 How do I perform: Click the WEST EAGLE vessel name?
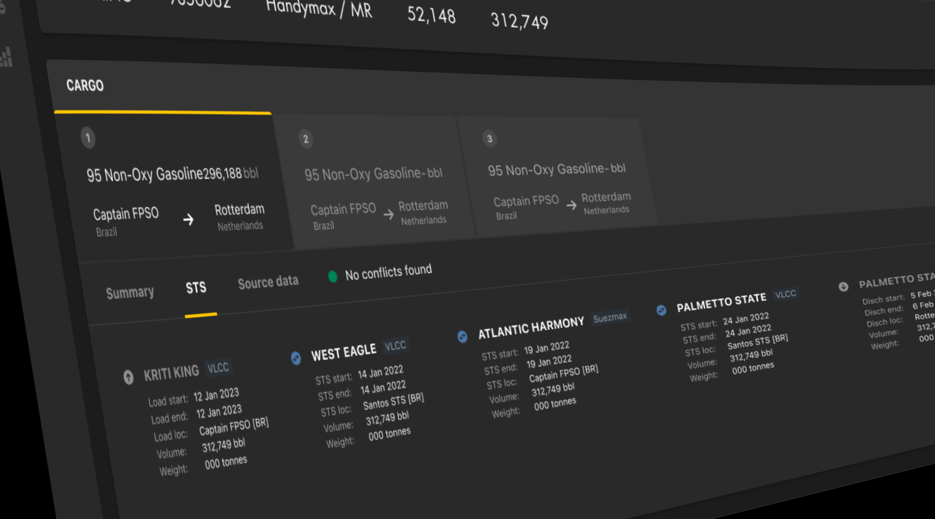(x=343, y=352)
